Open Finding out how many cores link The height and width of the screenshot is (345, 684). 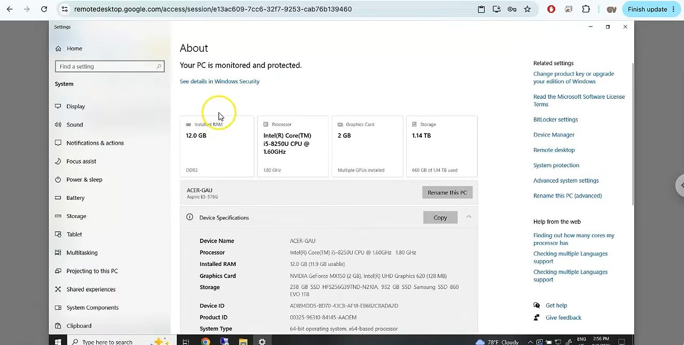pyautogui.click(x=573, y=239)
